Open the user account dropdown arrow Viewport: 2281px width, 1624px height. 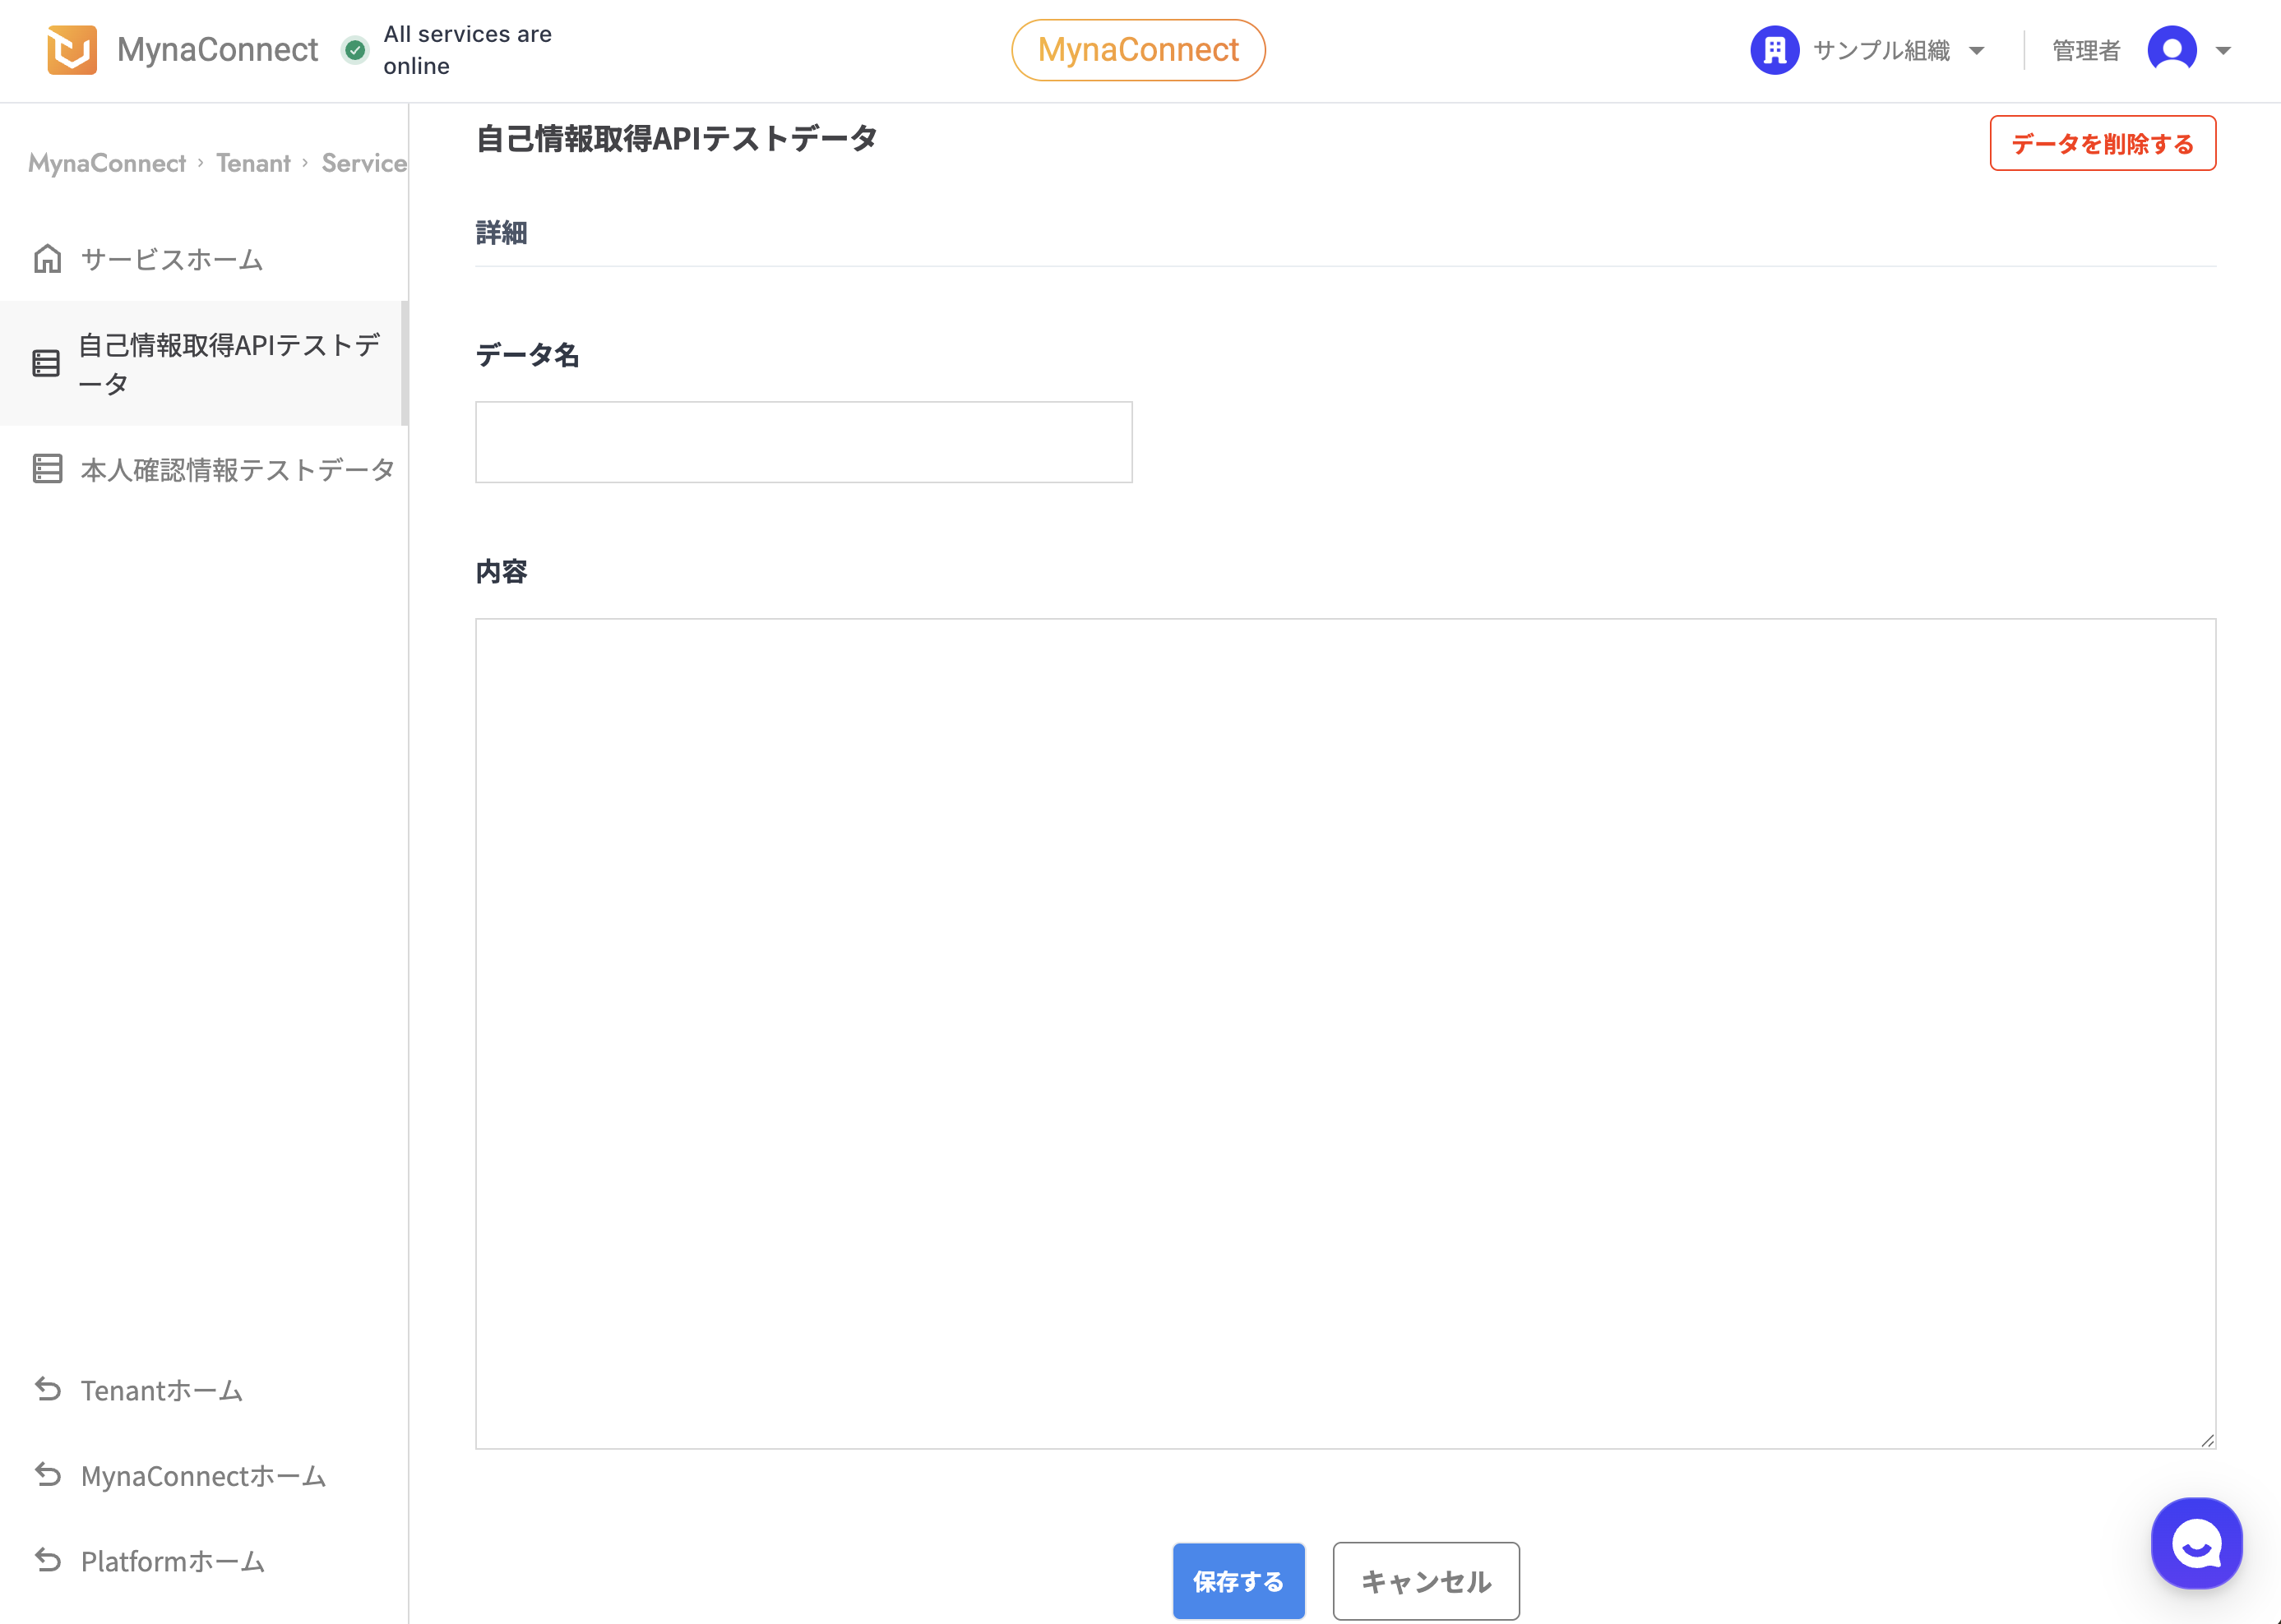click(2223, 51)
